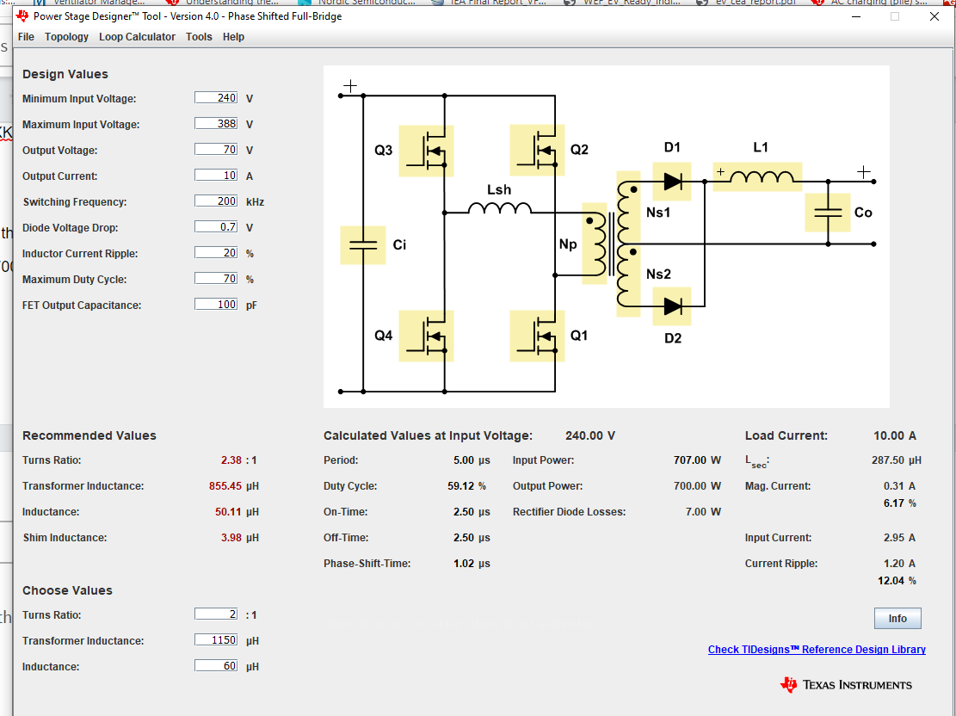Close the Power Stage Designer window
This screenshot has height=716, width=956.
(934, 16)
